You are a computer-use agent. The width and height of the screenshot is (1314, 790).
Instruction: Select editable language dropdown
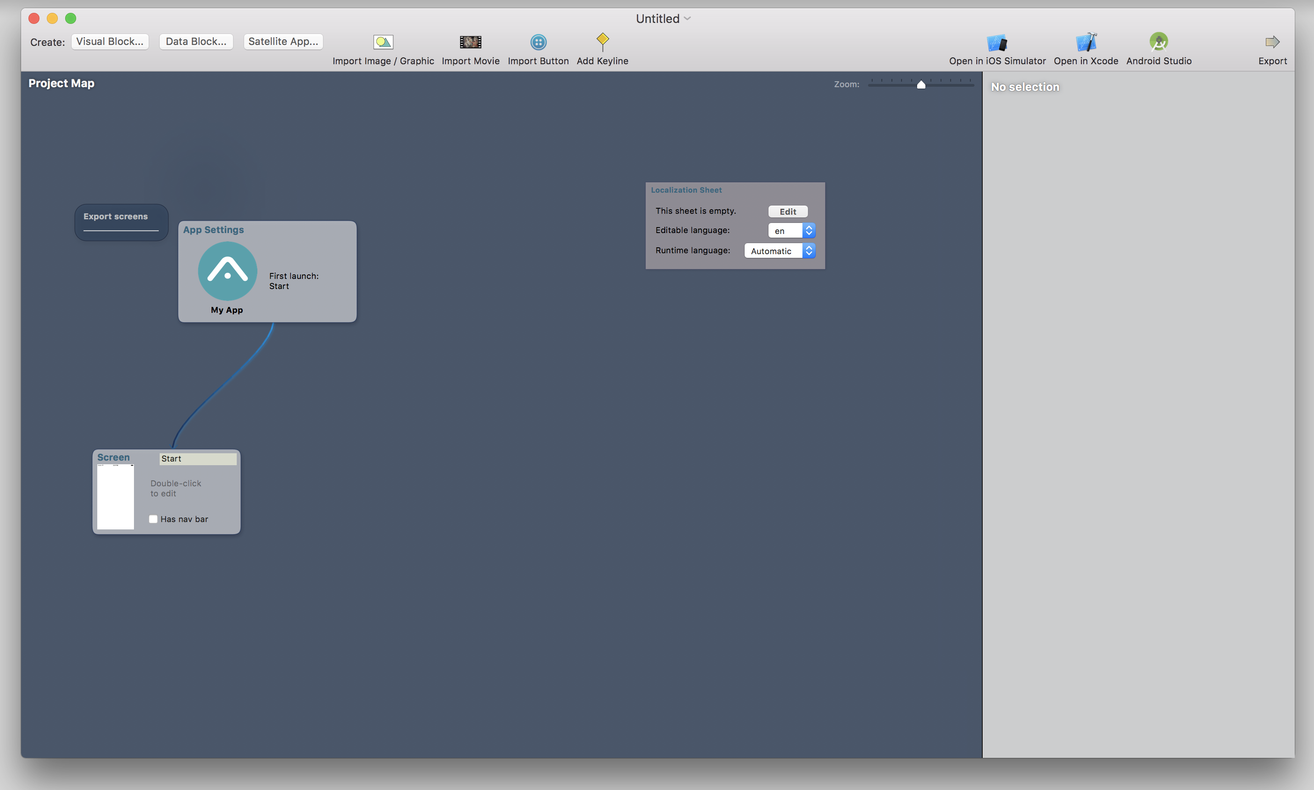(x=791, y=230)
